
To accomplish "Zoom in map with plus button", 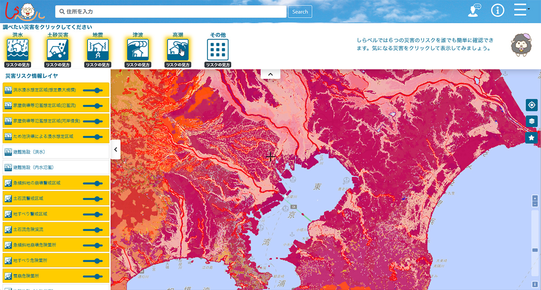I will pos(535,198).
